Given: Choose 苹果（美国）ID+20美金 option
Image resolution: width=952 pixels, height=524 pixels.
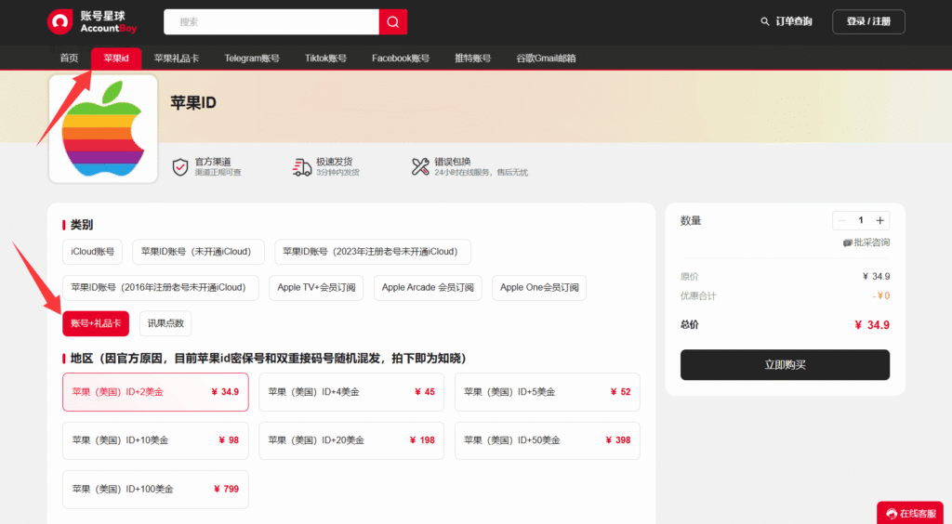Looking at the screenshot, I should coord(350,440).
